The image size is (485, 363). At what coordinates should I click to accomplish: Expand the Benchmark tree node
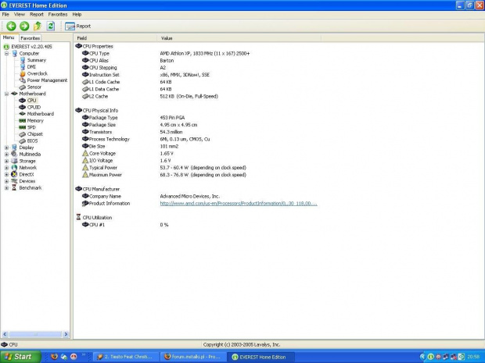point(6,187)
